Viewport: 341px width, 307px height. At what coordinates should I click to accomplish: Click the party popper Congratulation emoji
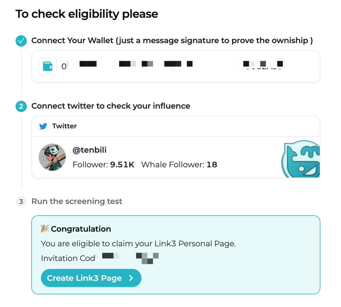[45, 229]
